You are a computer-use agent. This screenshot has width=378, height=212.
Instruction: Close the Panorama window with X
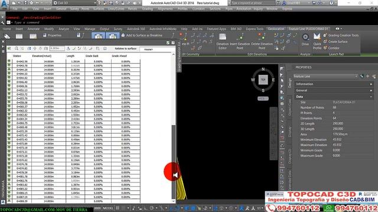coord(3,42)
